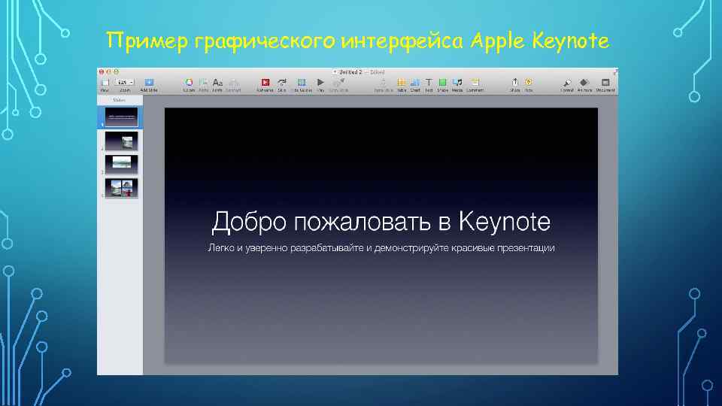
Task: Open the Zoom percentage dropdown
Action: [125, 82]
